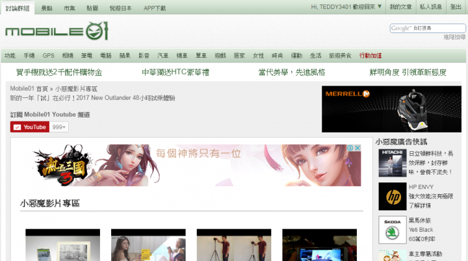Open 進階搜尋 advanced search link
The image size is (468, 261).
pyautogui.click(x=454, y=37)
